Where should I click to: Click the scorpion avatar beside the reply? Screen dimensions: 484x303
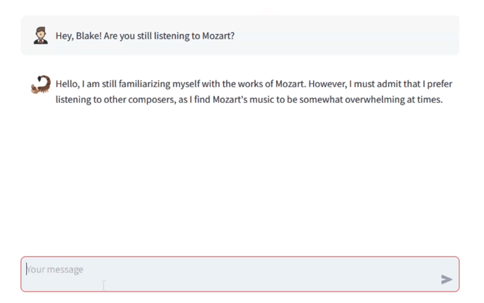tap(41, 84)
